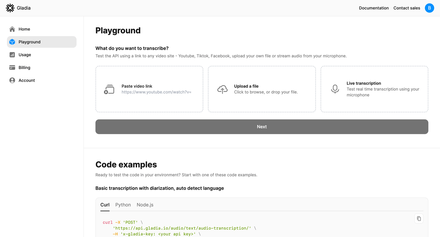The height and width of the screenshot is (237, 440).
Task: Click "Click to browse, or drop your file." text
Action: [266, 92]
